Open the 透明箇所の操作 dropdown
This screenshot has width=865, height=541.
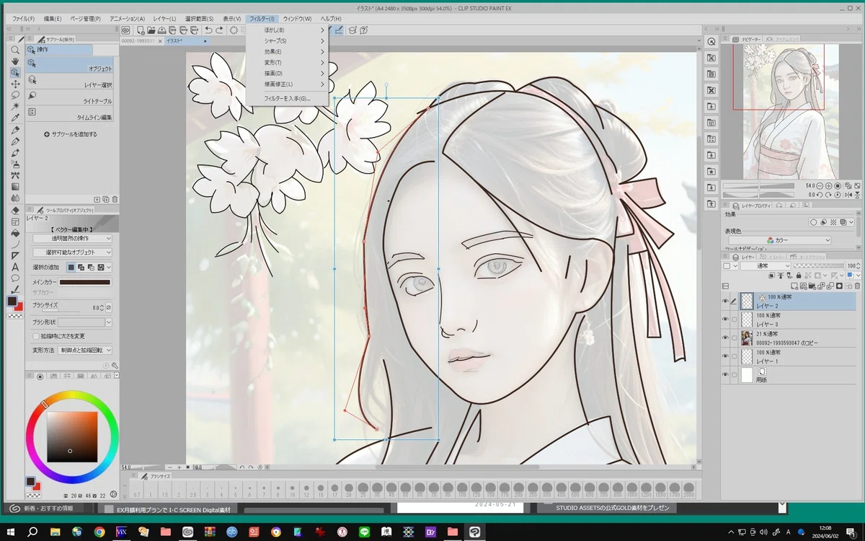tap(72, 238)
